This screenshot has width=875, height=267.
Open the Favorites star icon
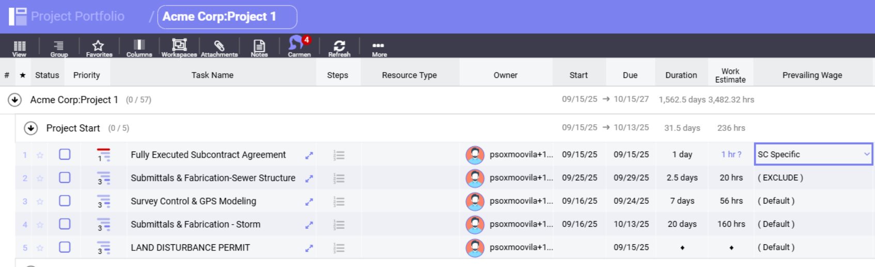[98, 47]
